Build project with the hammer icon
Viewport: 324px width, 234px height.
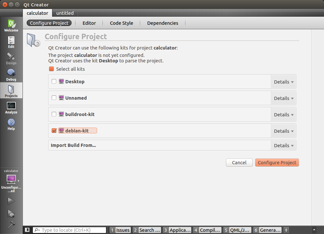pyautogui.click(x=11, y=225)
